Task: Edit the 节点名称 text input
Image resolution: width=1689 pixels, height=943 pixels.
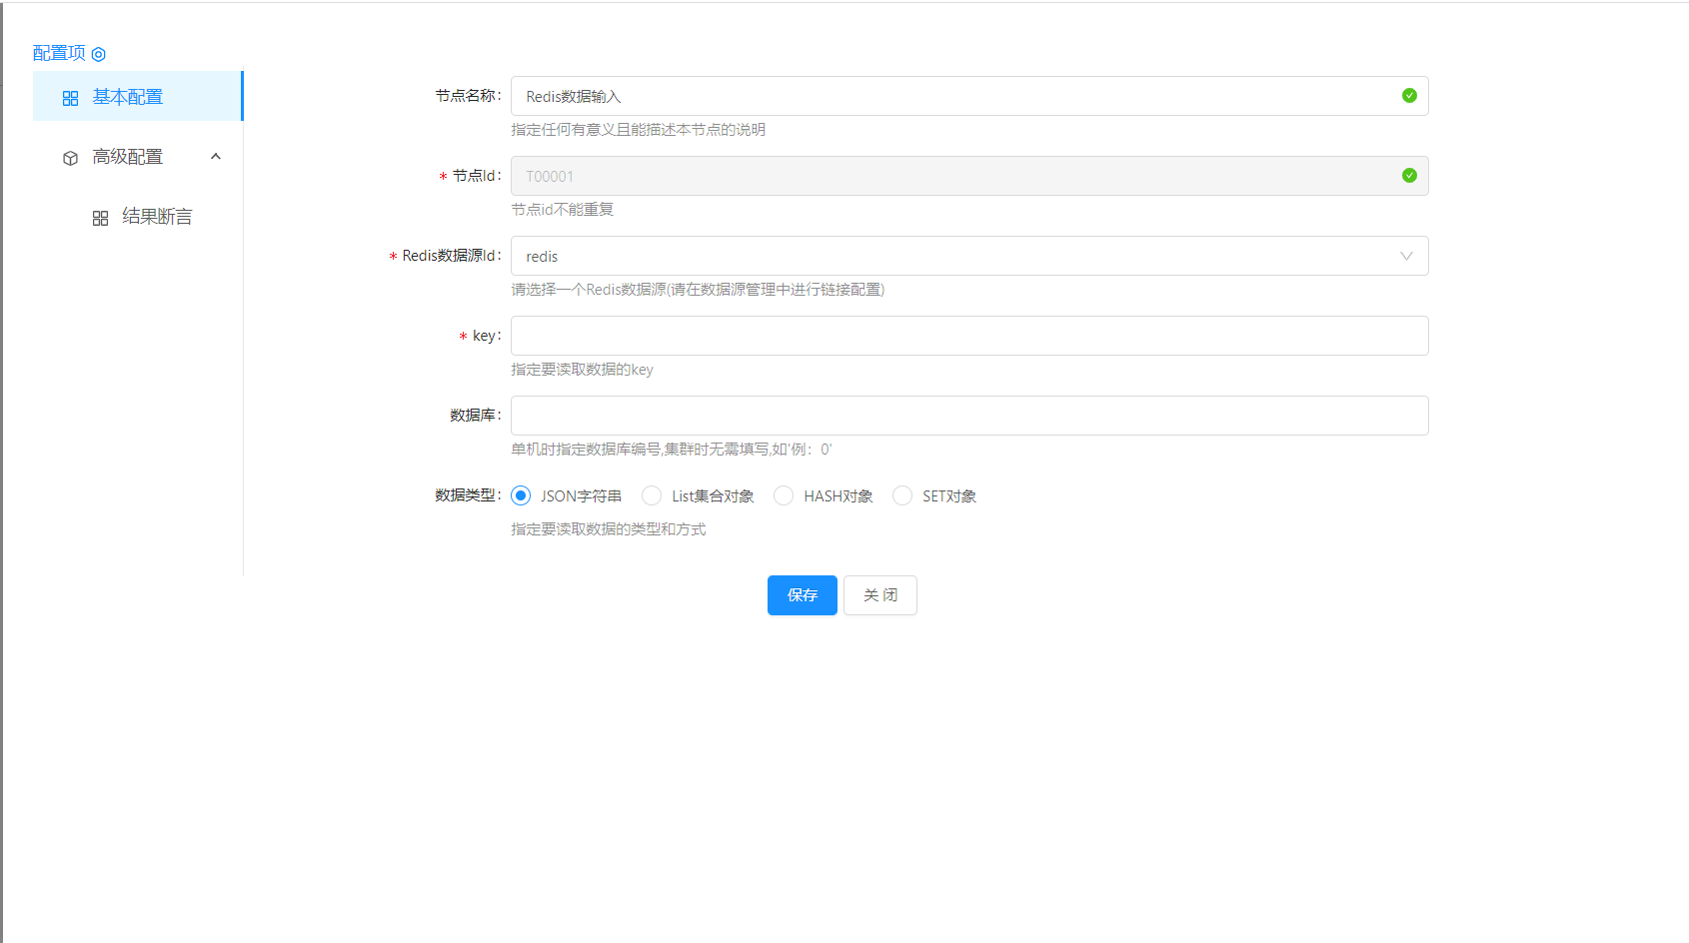Action: point(949,96)
